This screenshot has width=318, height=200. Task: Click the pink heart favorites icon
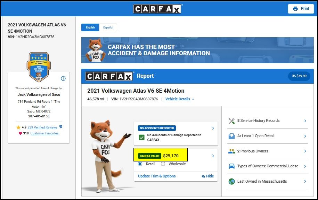[x=20, y=133]
